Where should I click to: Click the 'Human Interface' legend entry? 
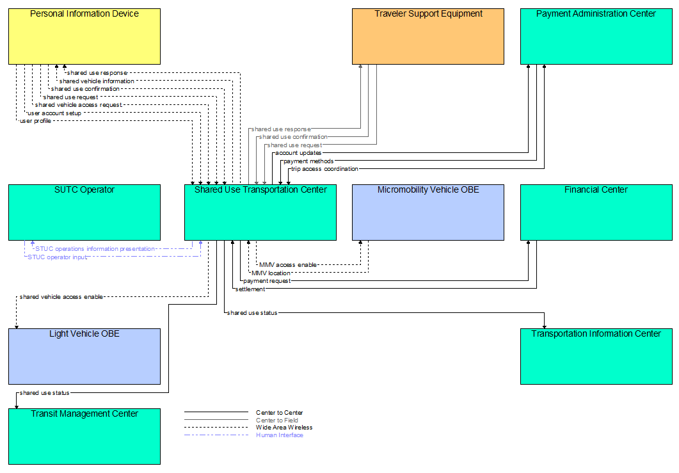tap(280, 435)
